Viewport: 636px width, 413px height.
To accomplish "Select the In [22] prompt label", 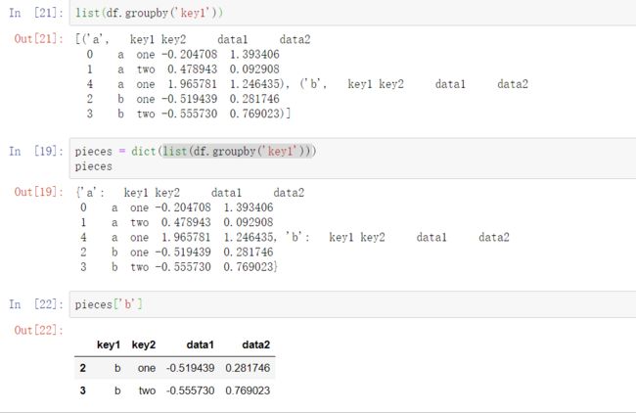I will (x=36, y=304).
